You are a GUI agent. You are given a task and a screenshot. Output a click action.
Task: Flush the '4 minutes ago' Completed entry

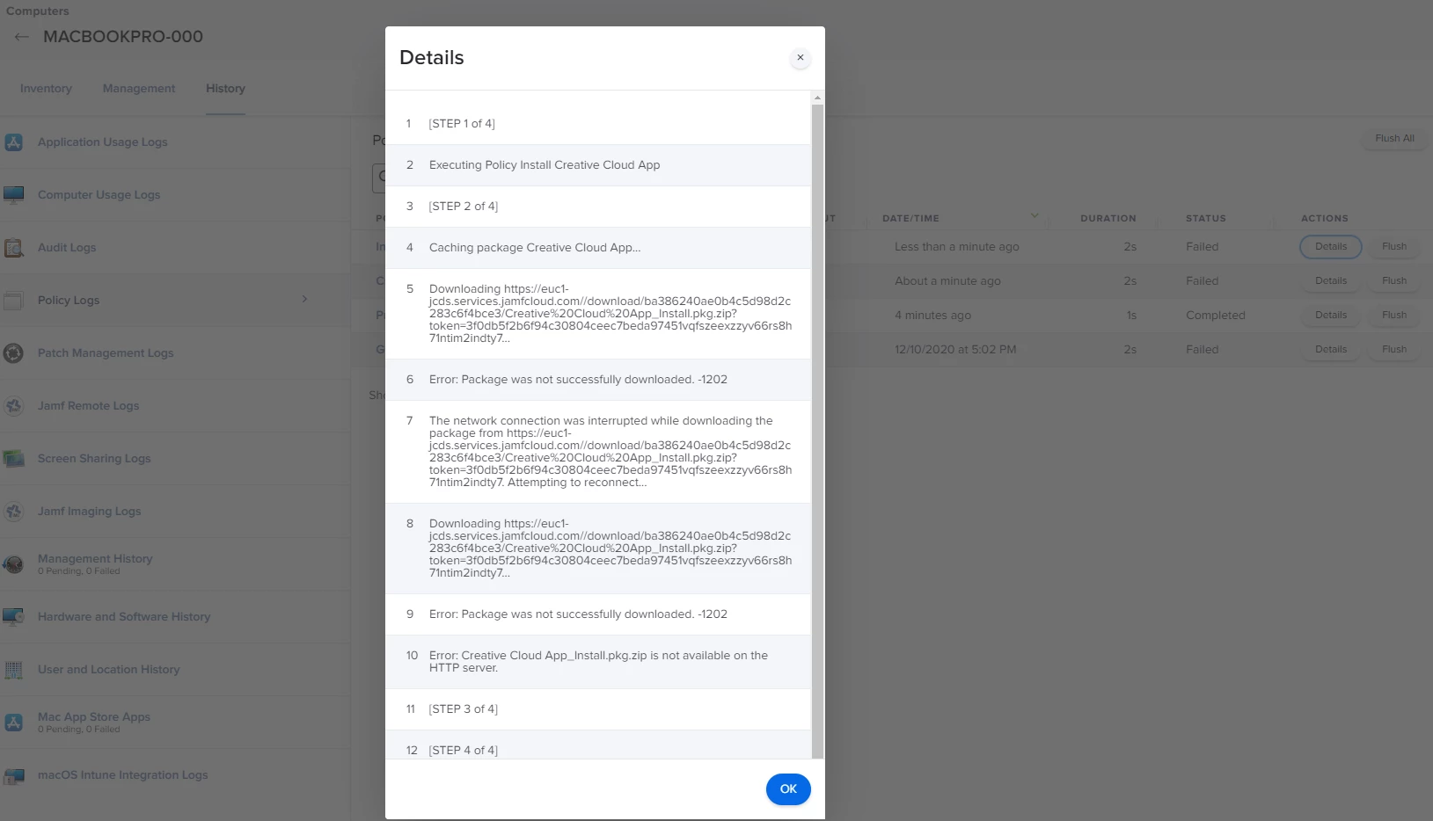(x=1393, y=315)
